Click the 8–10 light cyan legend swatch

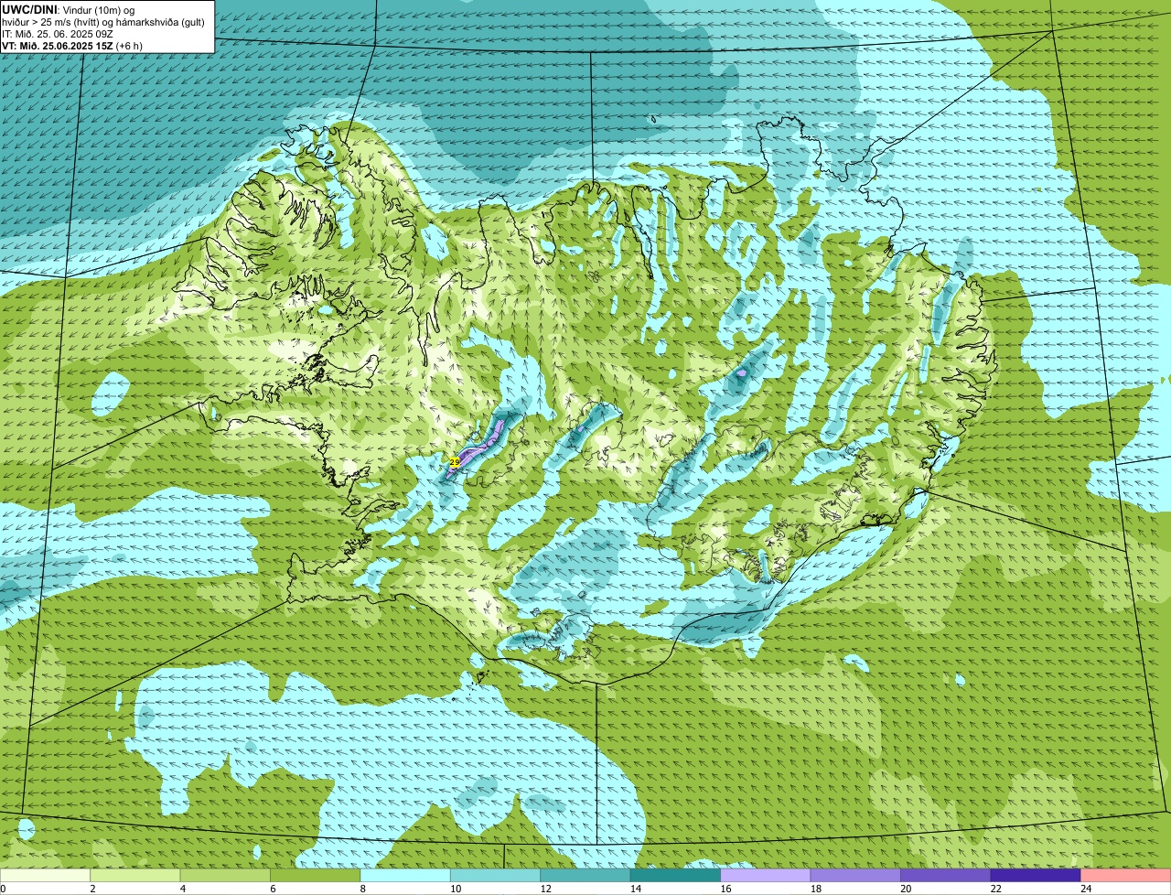click(x=406, y=876)
